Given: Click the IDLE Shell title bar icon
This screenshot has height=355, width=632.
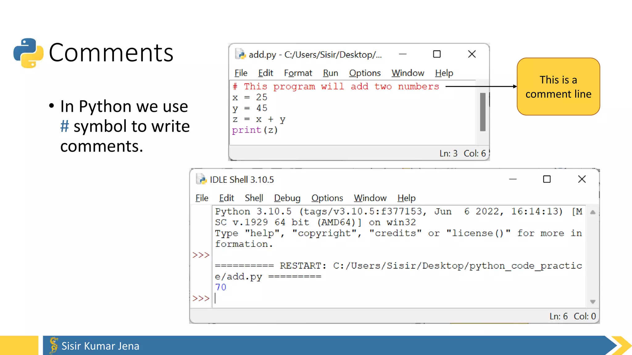Looking at the screenshot, I should click(x=201, y=179).
